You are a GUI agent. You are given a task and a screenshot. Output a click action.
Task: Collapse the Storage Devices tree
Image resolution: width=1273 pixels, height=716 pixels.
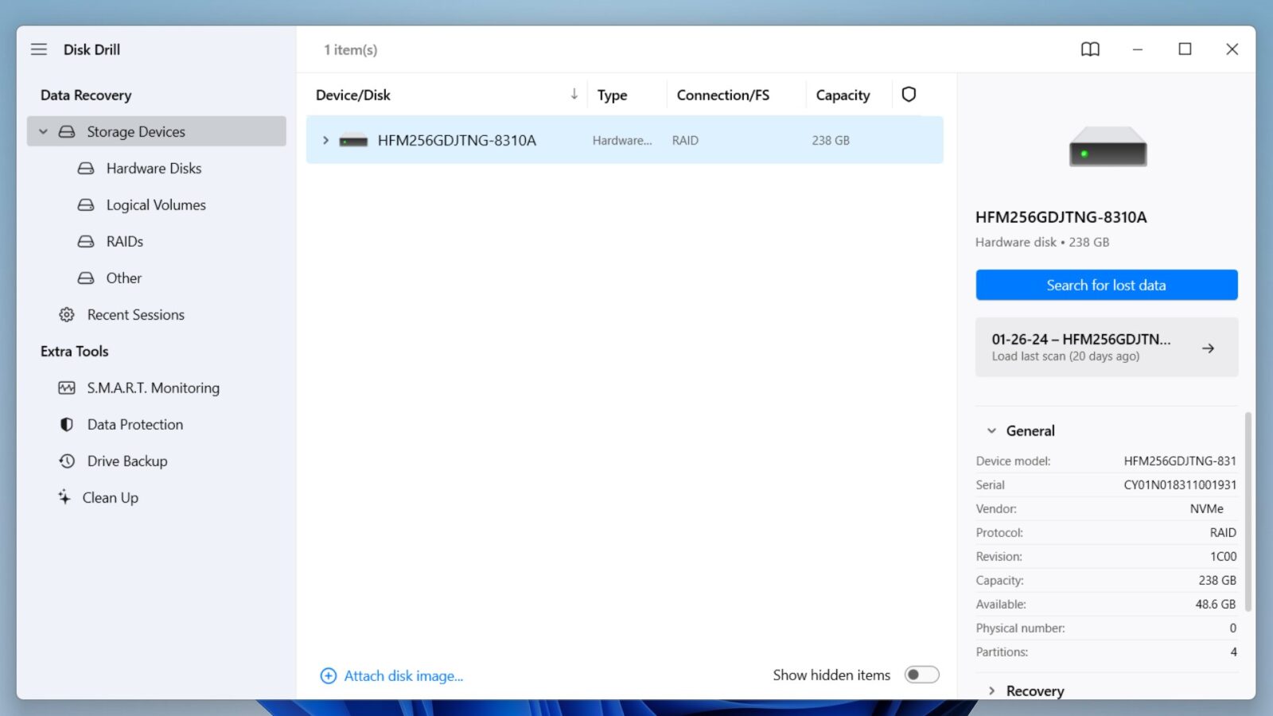coord(44,132)
